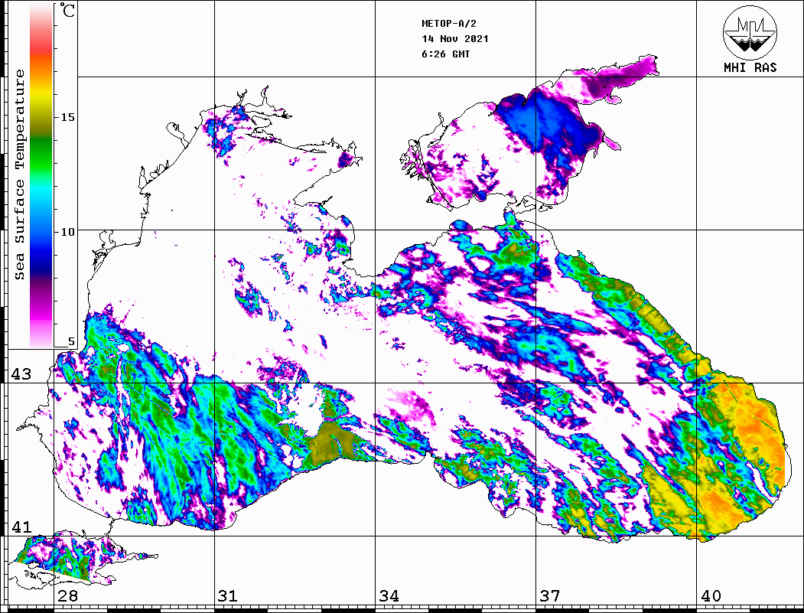The height and width of the screenshot is (613, 804).
Task: Click the '15' tick on temperature scale
Action: [67, 117]
